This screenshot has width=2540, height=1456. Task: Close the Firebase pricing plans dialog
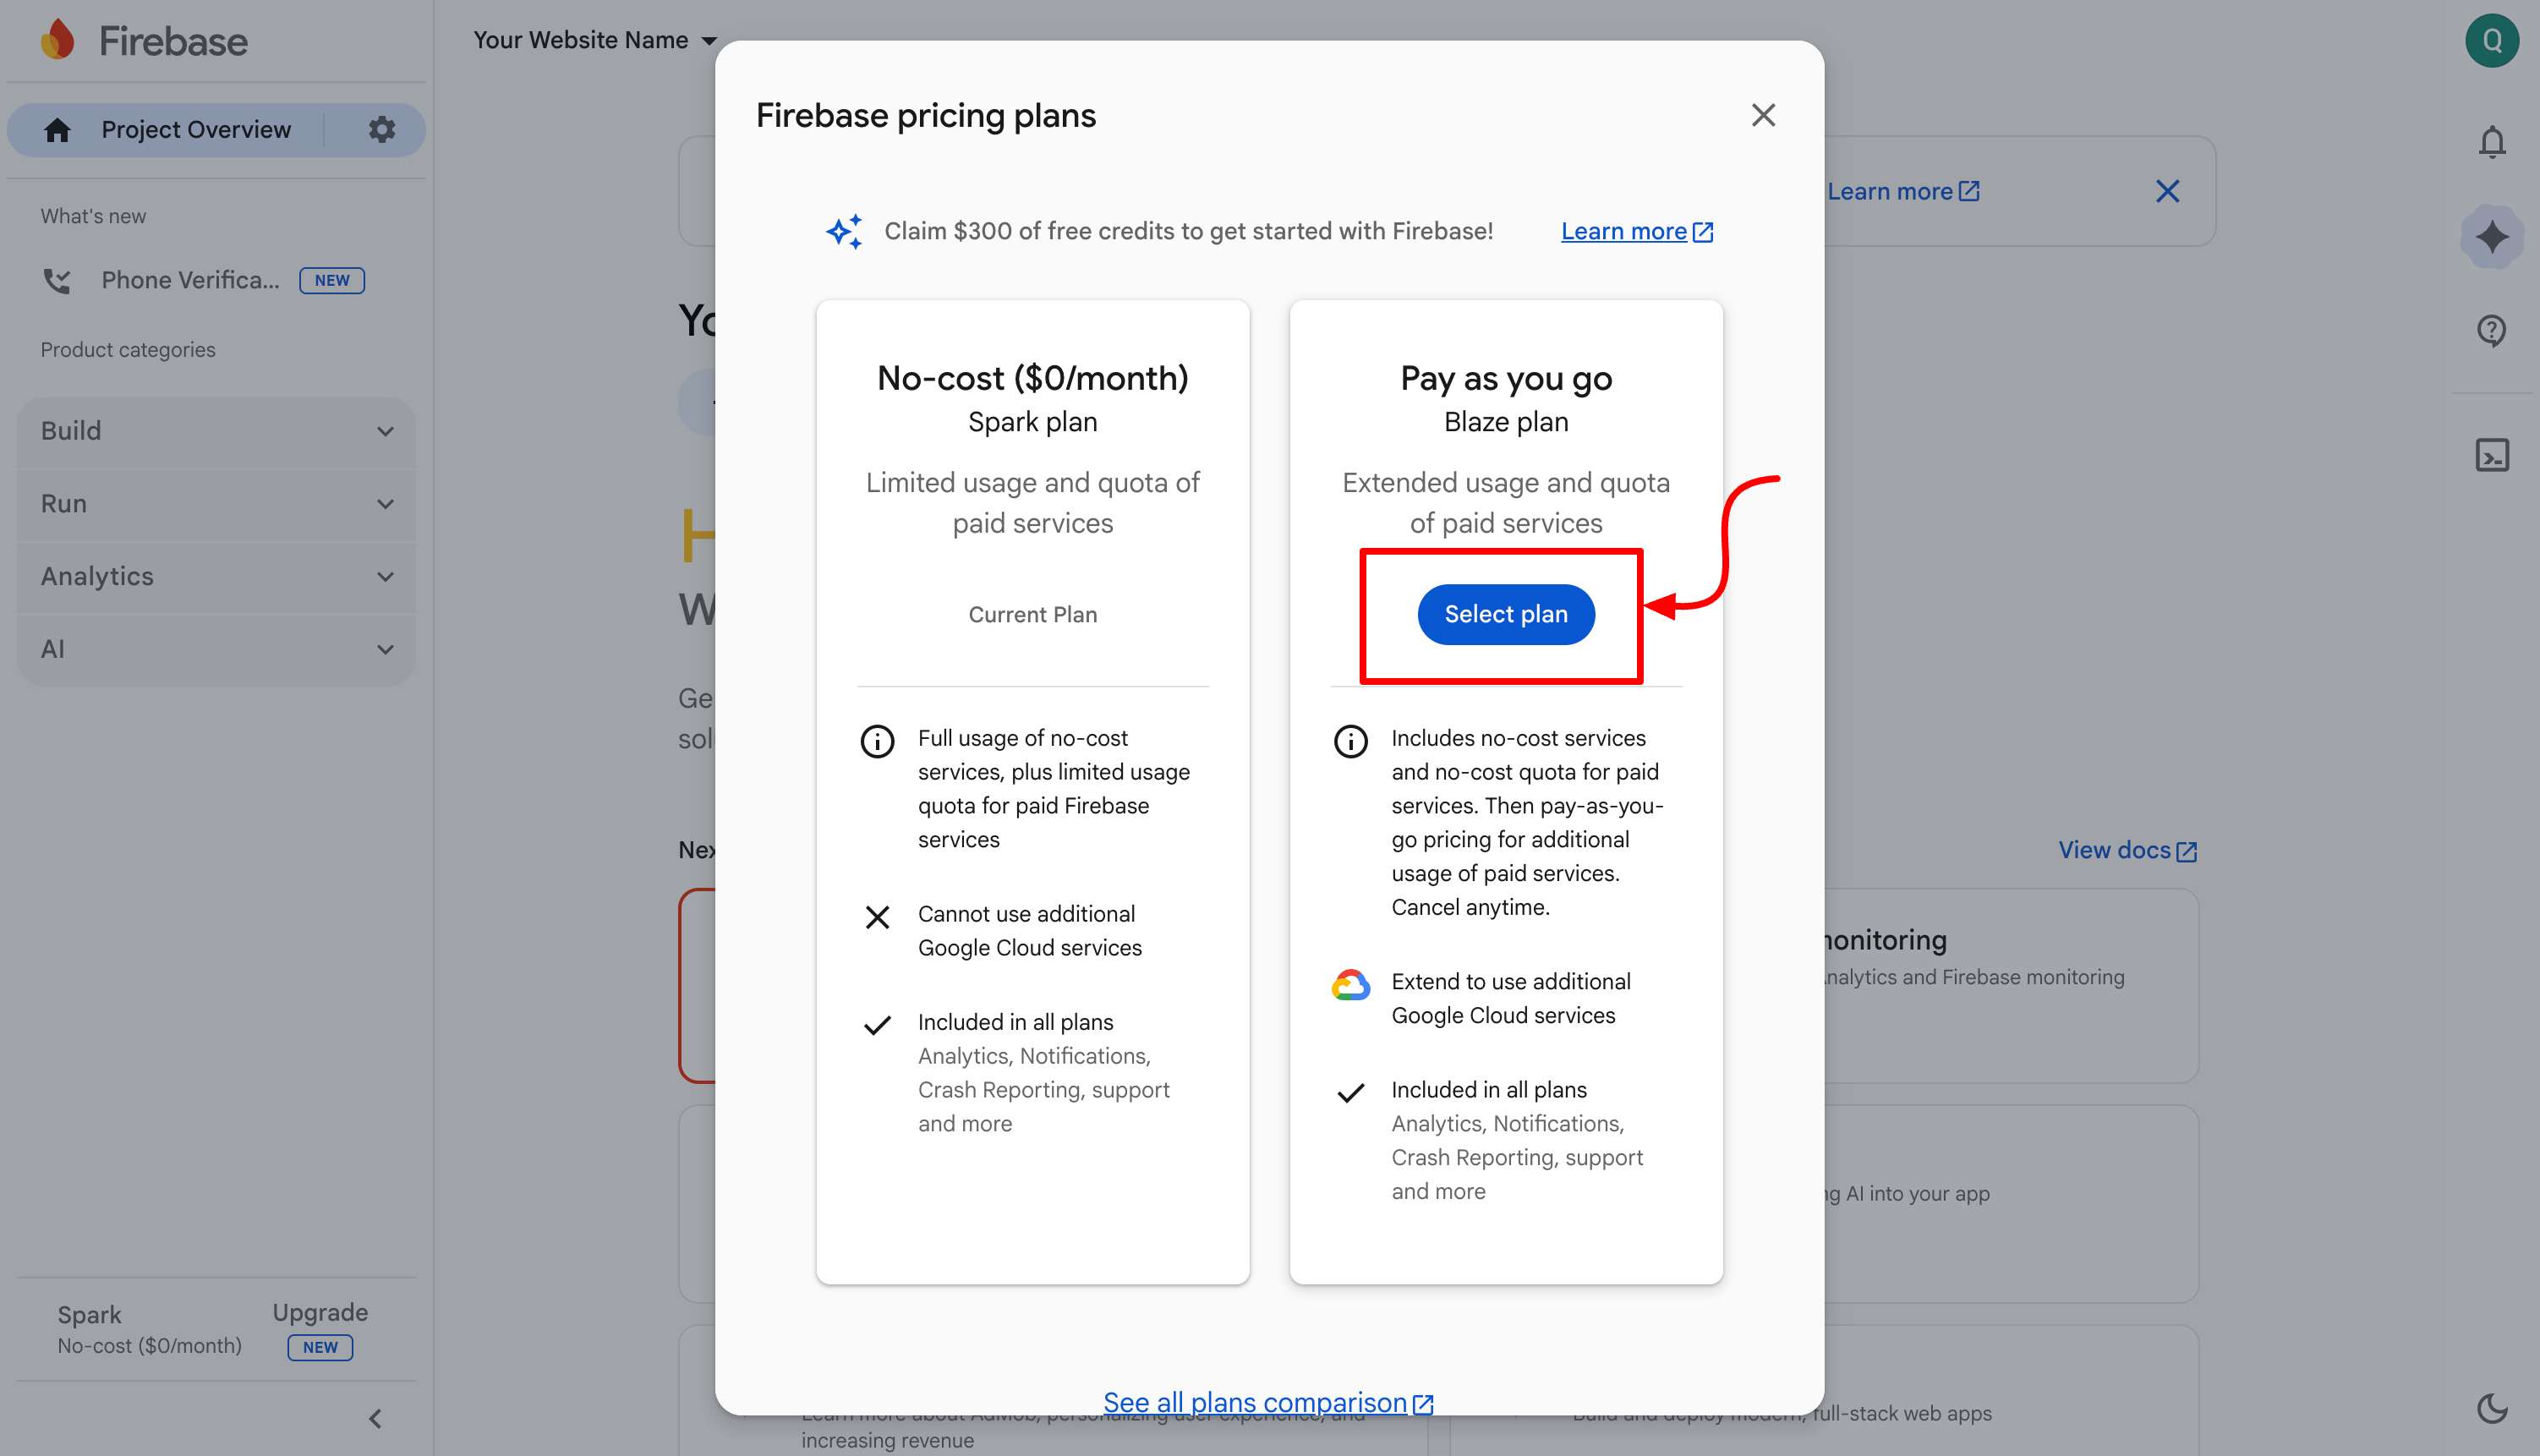[1762, 115]
